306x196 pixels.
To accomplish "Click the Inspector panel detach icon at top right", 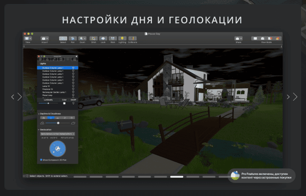I will (77, 56).
